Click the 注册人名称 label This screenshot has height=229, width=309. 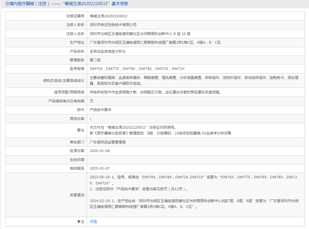pos(75,25)
